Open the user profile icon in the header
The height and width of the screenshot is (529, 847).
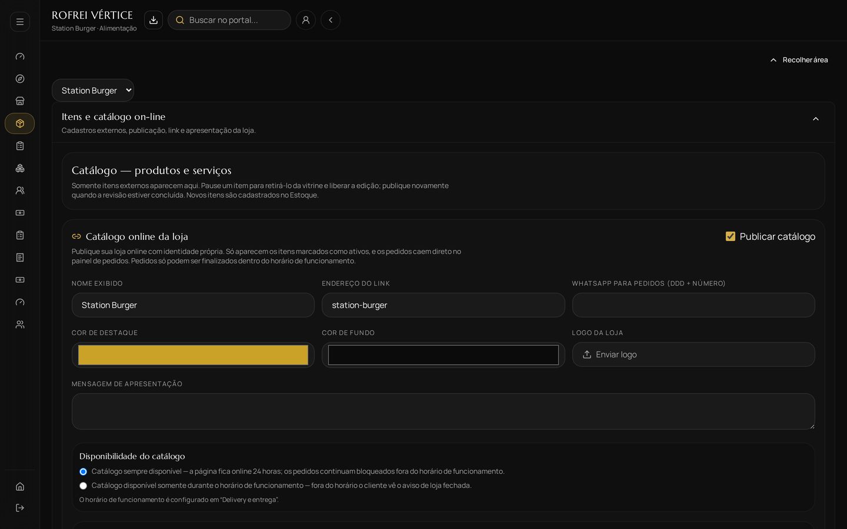point(306,20)
